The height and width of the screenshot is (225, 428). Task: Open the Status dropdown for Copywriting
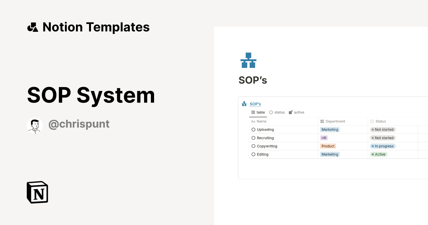(x=383, y=146)
